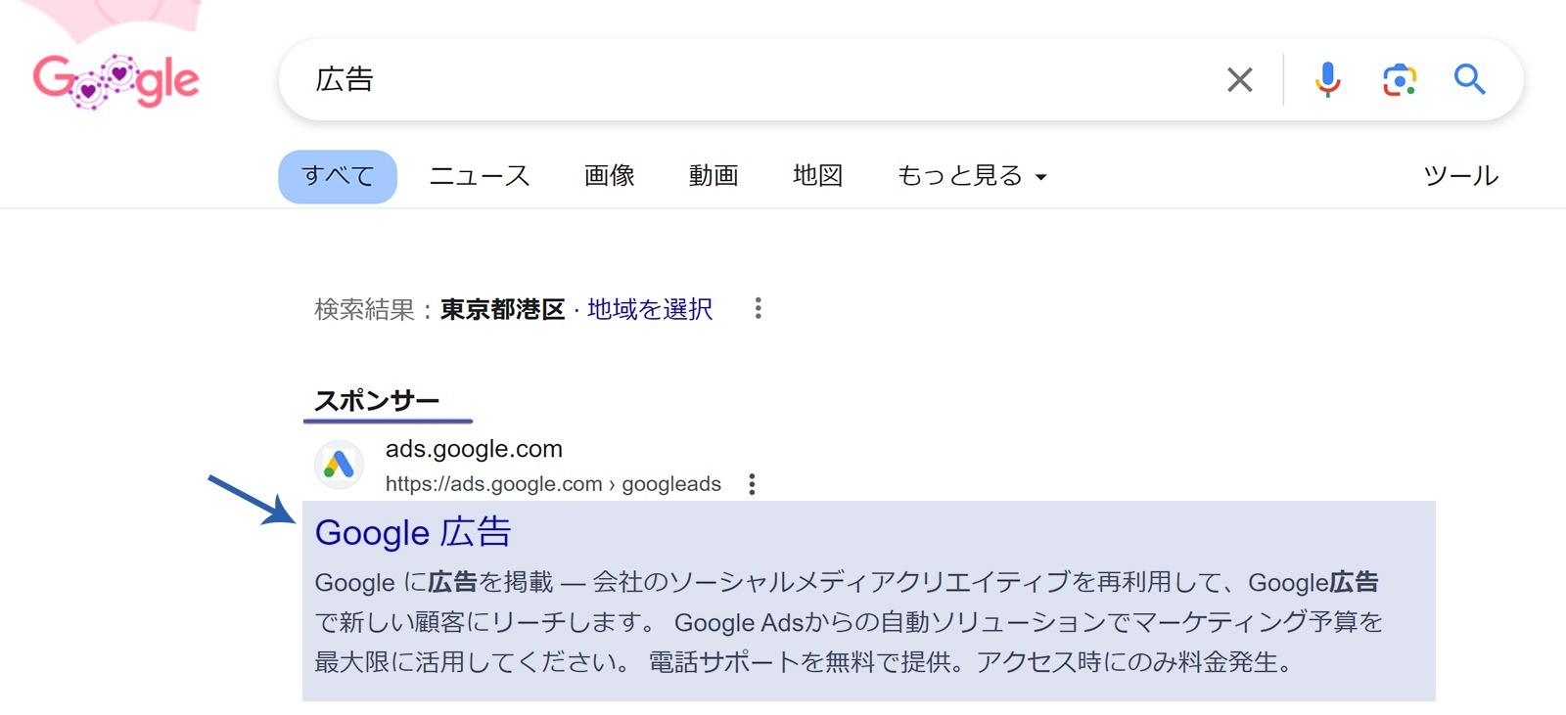The width and height of the screenshot is (1566, 715).
Task: Click the 地域を選択 link
Action: coord(650,310)
